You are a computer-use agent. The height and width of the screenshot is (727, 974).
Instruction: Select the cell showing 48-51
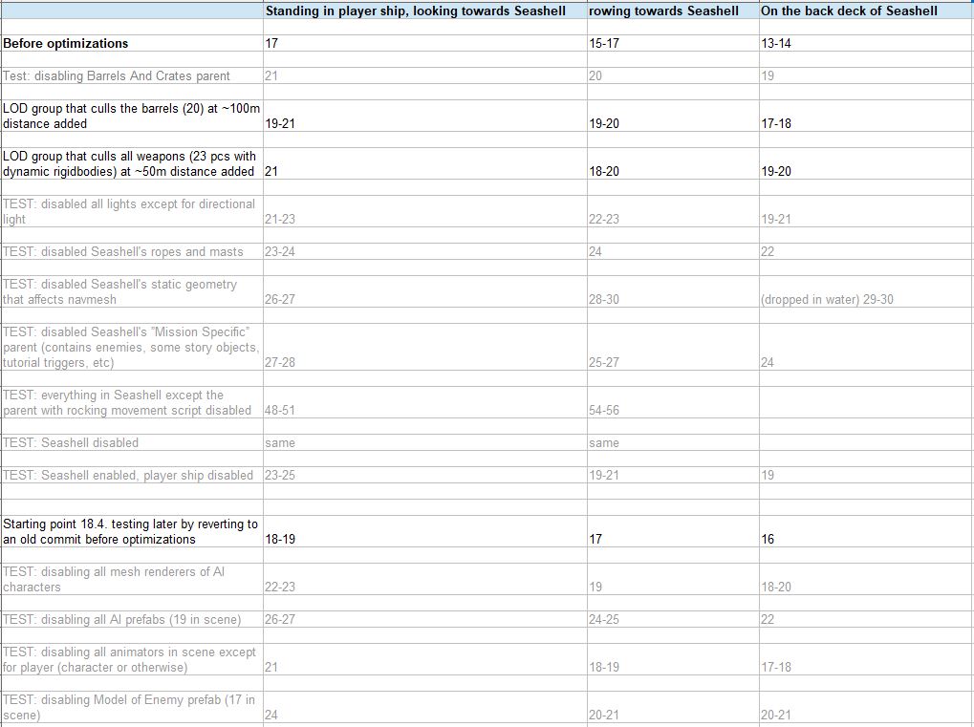pos(280,411)
